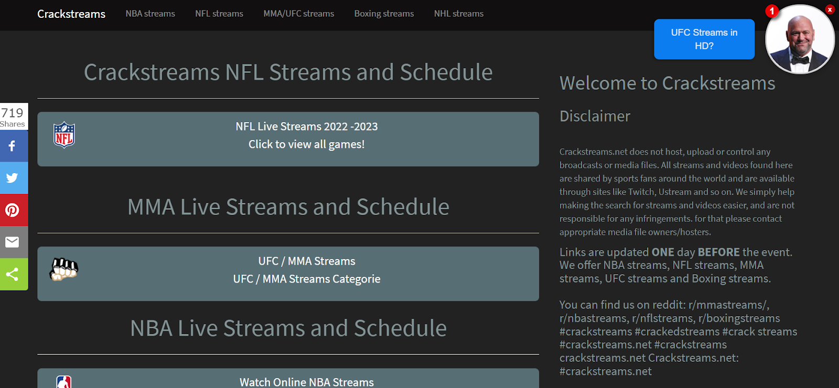This screenshot has width=839, height=388.
Task: Click the UFC Streams in HD bubble
Action: [704, 39]
